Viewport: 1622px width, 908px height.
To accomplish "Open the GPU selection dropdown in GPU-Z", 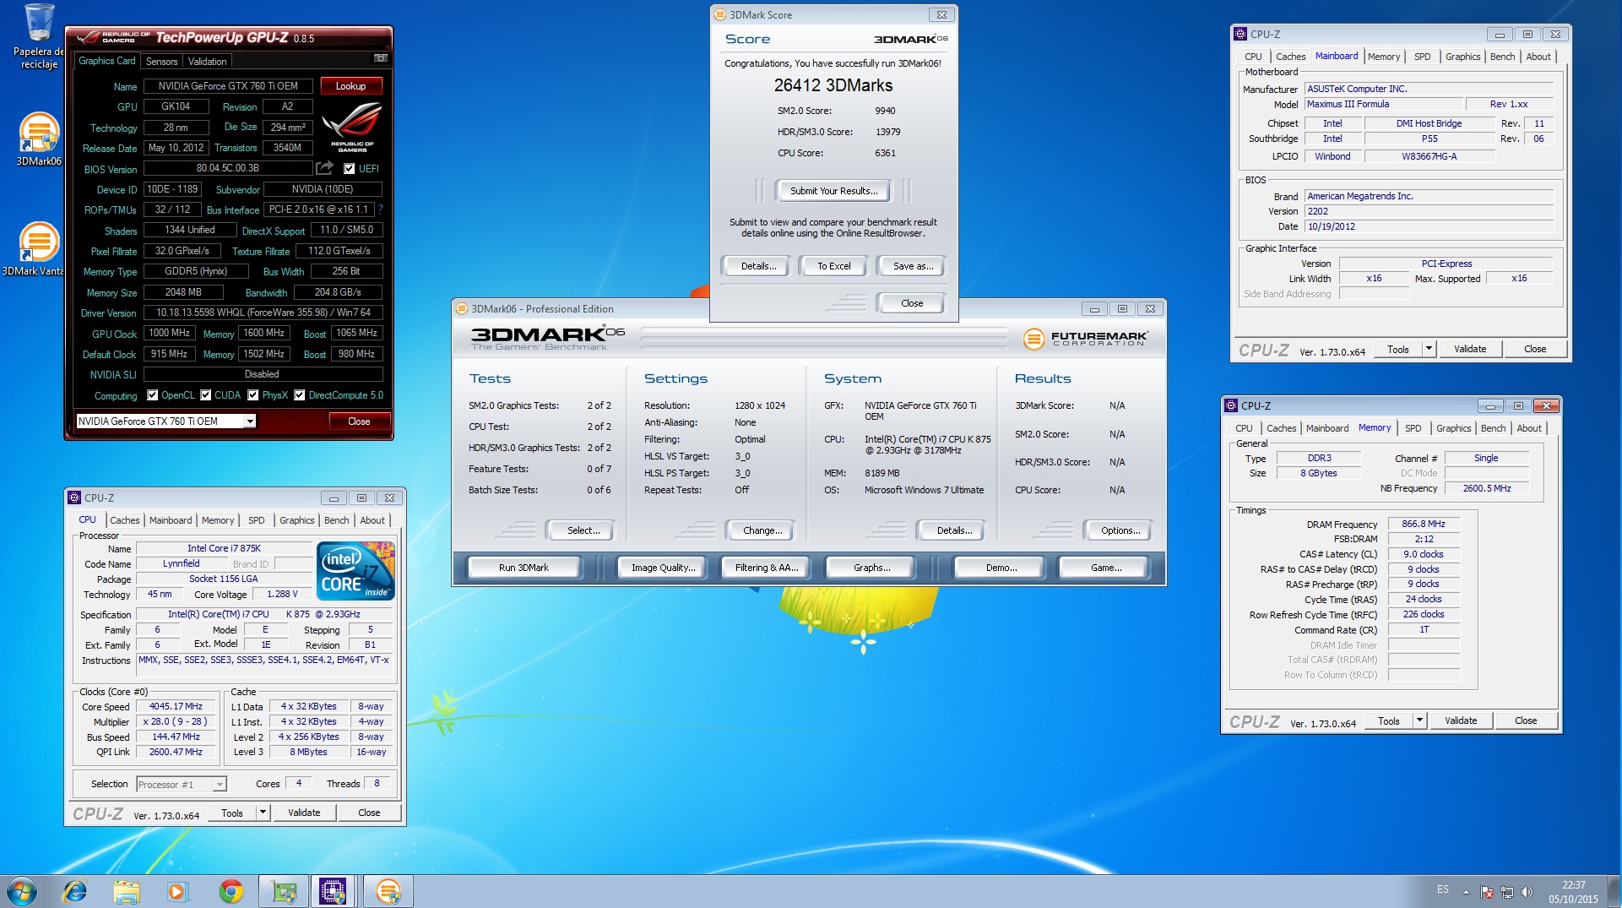I will click(250, 421).
